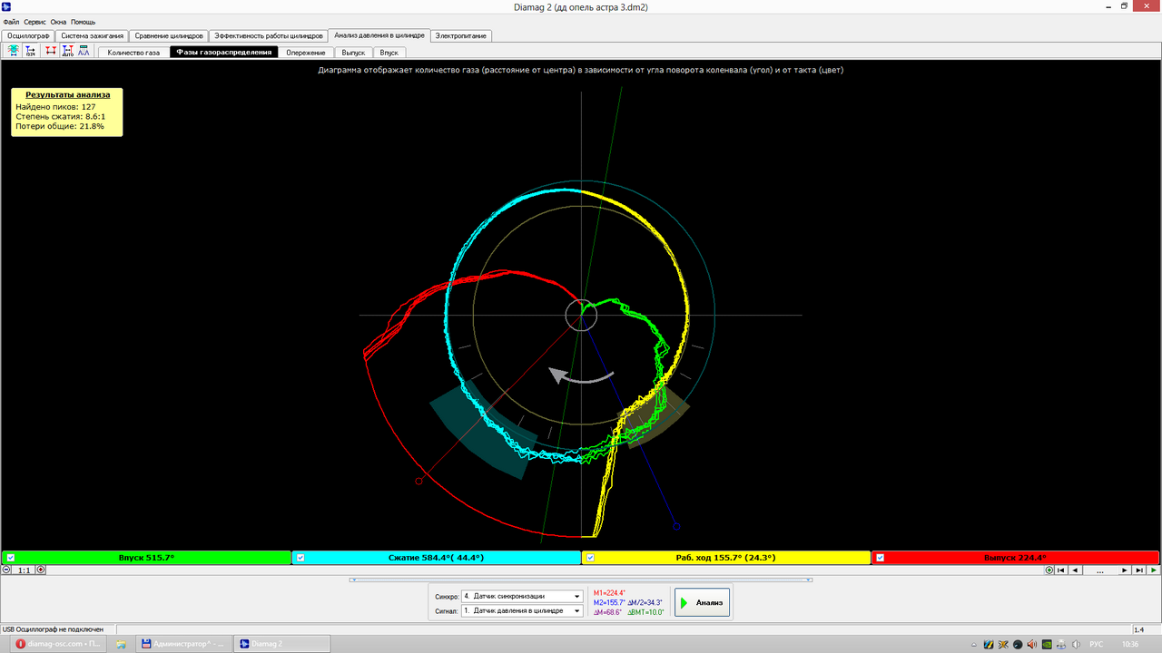Click the zoom out minus icon
This screenshot has height=653, width=1162.
[x=7, y=570]
